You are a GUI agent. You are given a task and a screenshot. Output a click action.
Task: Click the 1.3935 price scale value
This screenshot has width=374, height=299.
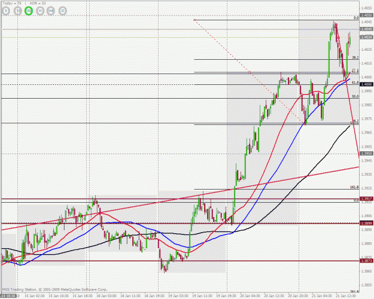366,175
